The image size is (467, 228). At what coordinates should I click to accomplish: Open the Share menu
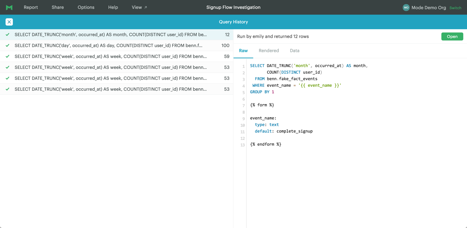(x=58, y=7)
